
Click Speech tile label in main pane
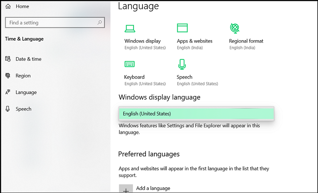click(185, 77)
